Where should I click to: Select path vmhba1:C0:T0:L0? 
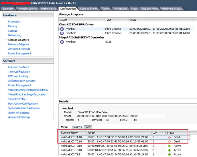125,142
